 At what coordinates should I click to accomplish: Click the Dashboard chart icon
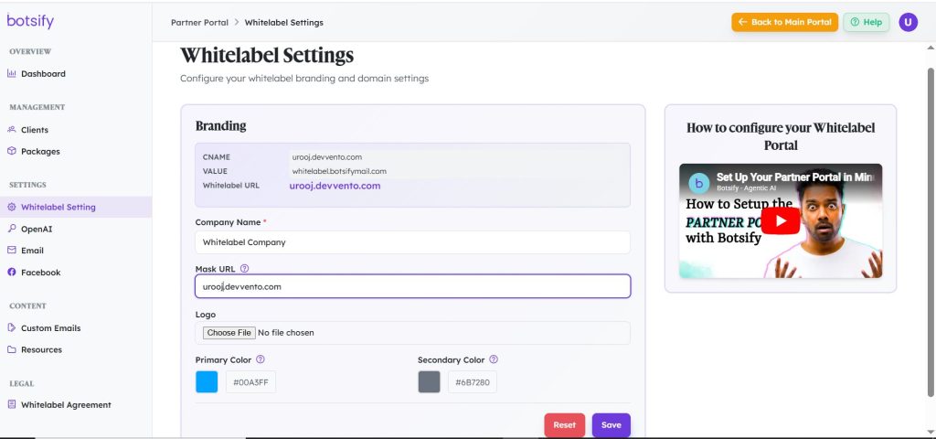11,73
